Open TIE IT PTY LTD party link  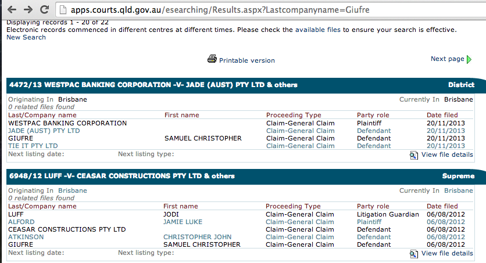click(33, 146)
